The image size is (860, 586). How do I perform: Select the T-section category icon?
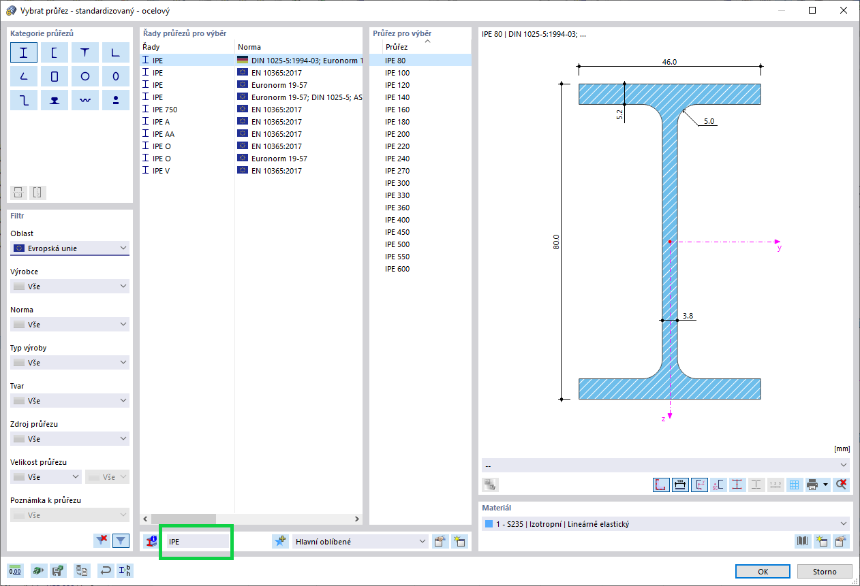point(85,52)
